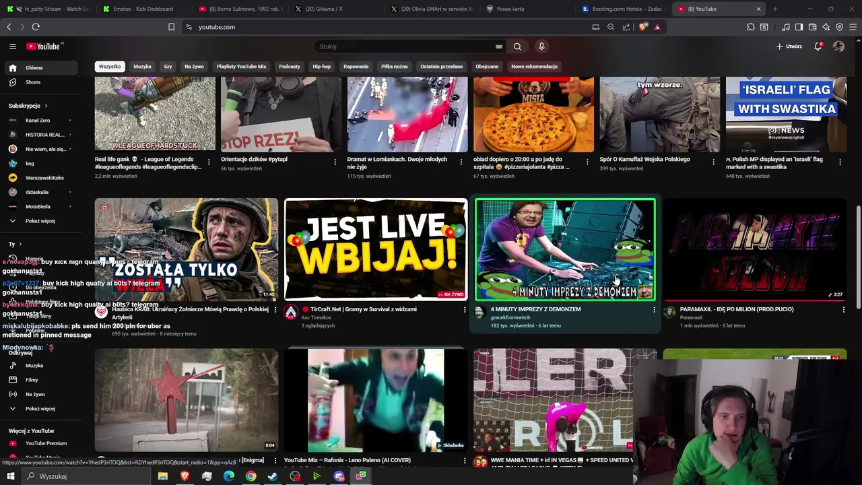The image size is (862, 485).
Task: Open the Brave playlist music note icon
Action: (x=786, y=27)
